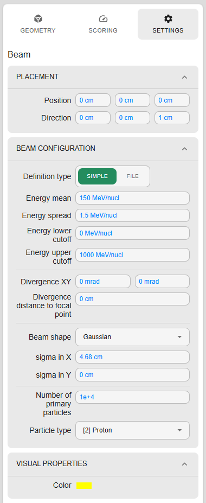
Task: Click the Direction Z field showing 1 cm
Action: (x=172, y=118)
